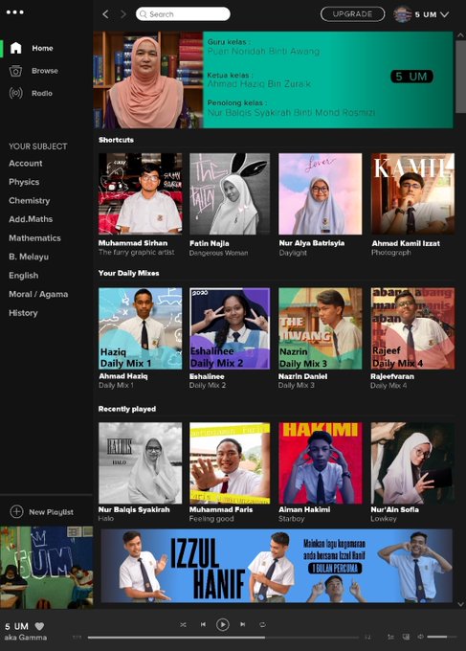Open the teacher photo in the banner
This screenshot has height=651, width=466.
(147, 80)
